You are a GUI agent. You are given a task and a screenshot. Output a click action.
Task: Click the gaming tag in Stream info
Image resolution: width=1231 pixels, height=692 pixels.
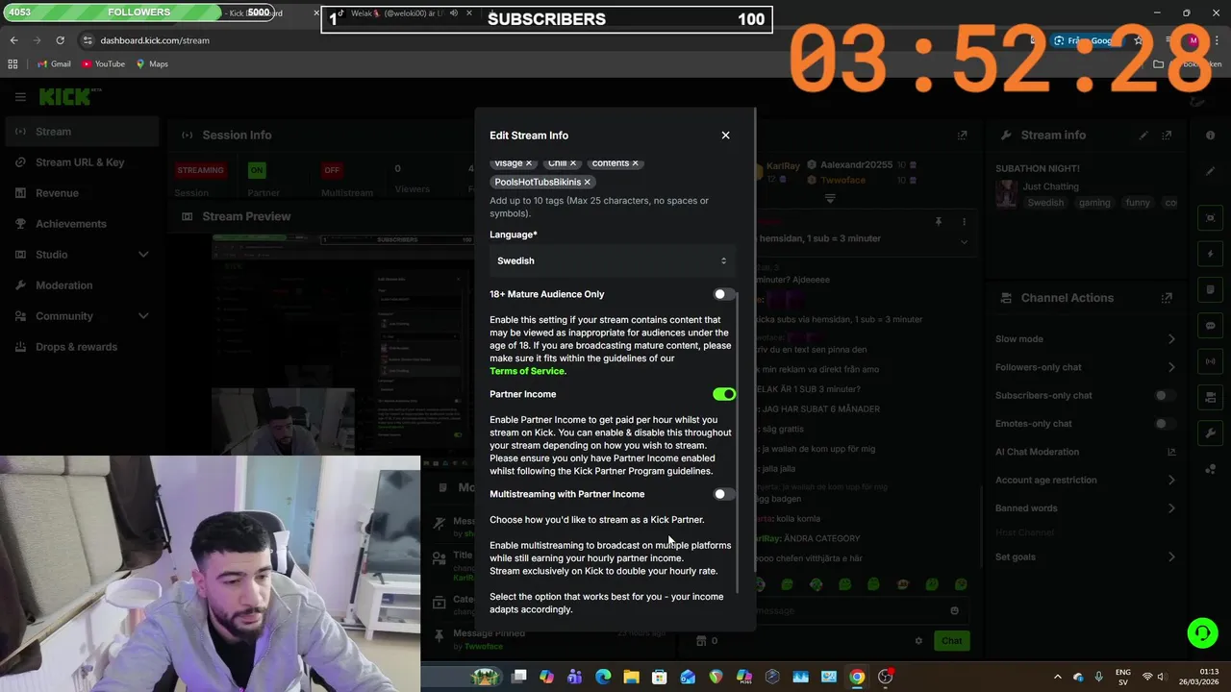1094,203
